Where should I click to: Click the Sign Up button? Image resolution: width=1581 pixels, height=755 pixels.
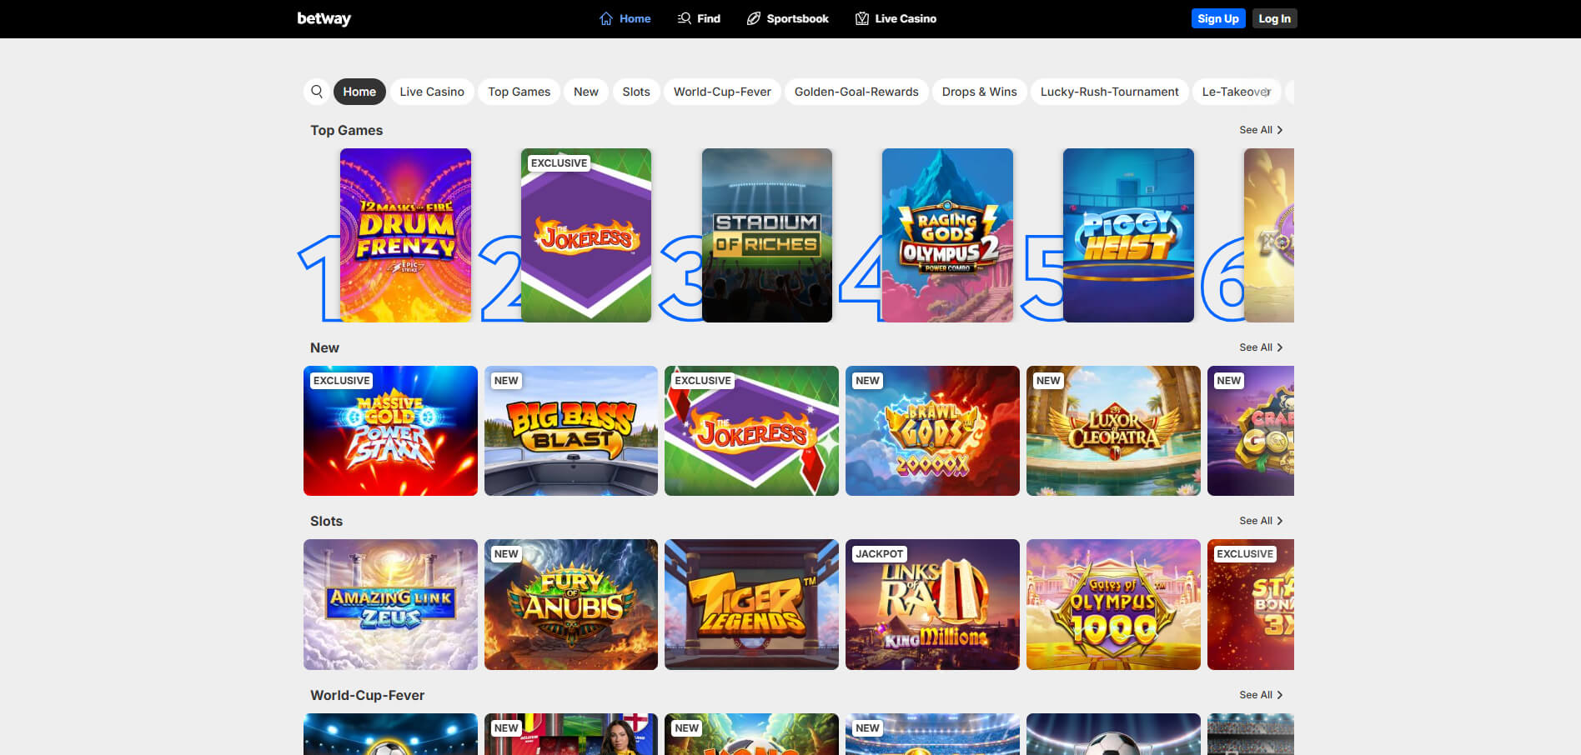coord(1218,18)
